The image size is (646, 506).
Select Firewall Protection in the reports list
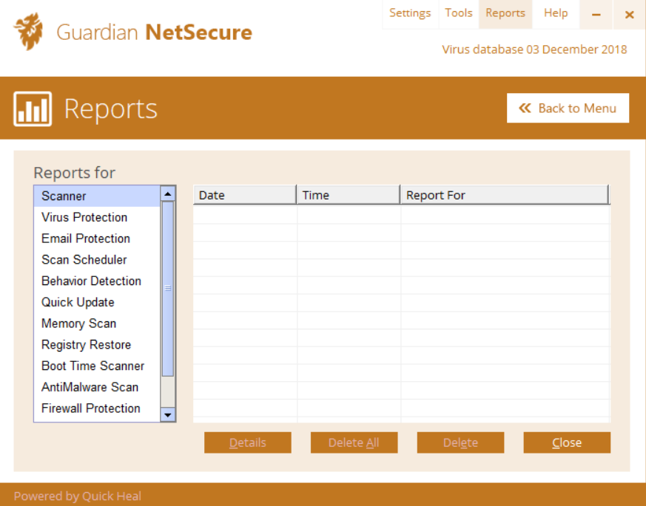click(91, 408)
